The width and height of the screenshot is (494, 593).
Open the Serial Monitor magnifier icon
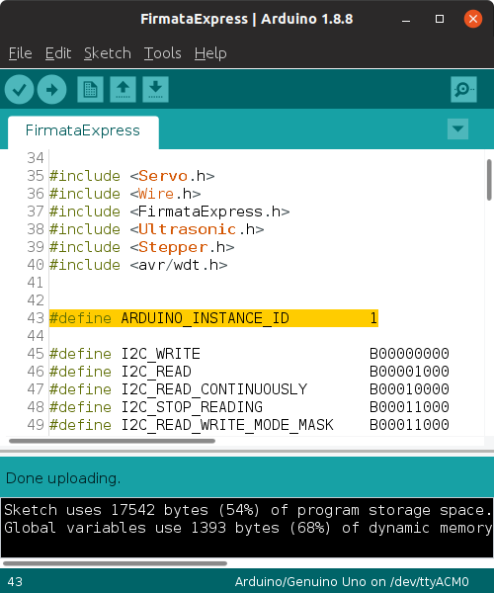click(x=463, y=90)
